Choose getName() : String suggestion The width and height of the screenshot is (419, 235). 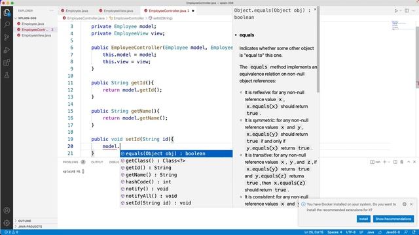[x=176, y=175]
